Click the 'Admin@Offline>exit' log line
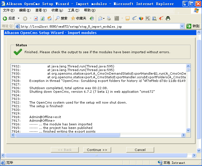The image size is (202, 166). pyautogui.click(x=45, y=117)
